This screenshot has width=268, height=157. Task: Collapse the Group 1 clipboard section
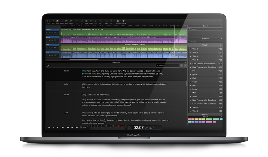(x=221, y=45)
